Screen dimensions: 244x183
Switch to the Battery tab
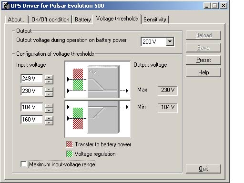point(83,20)
